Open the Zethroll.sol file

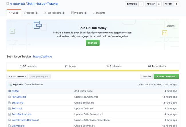point(18,126)
